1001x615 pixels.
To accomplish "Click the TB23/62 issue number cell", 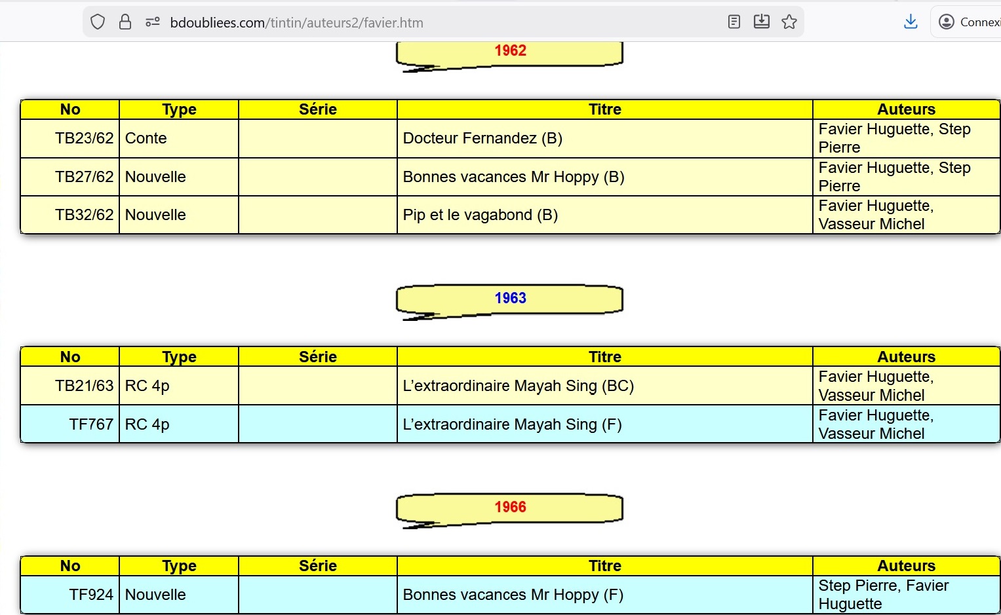I will click(x=84, y=138).
